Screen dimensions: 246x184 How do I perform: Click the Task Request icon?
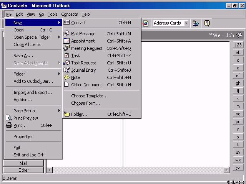tap(66, 63)
